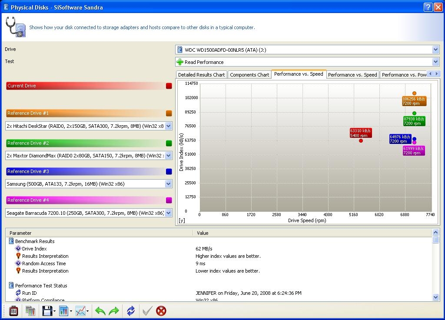This screenshot has width=445, height=320.
Task: Click pin icon beside 'Higher index values' row
Action: (x=18, y=256)
